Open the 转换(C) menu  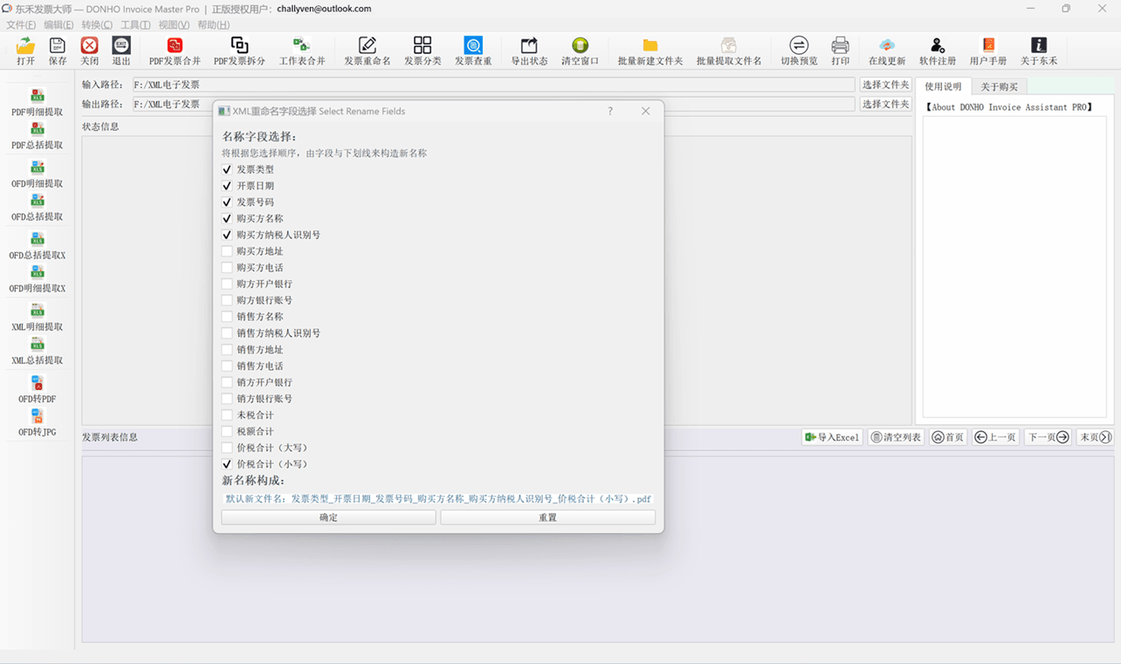[97, 24]
